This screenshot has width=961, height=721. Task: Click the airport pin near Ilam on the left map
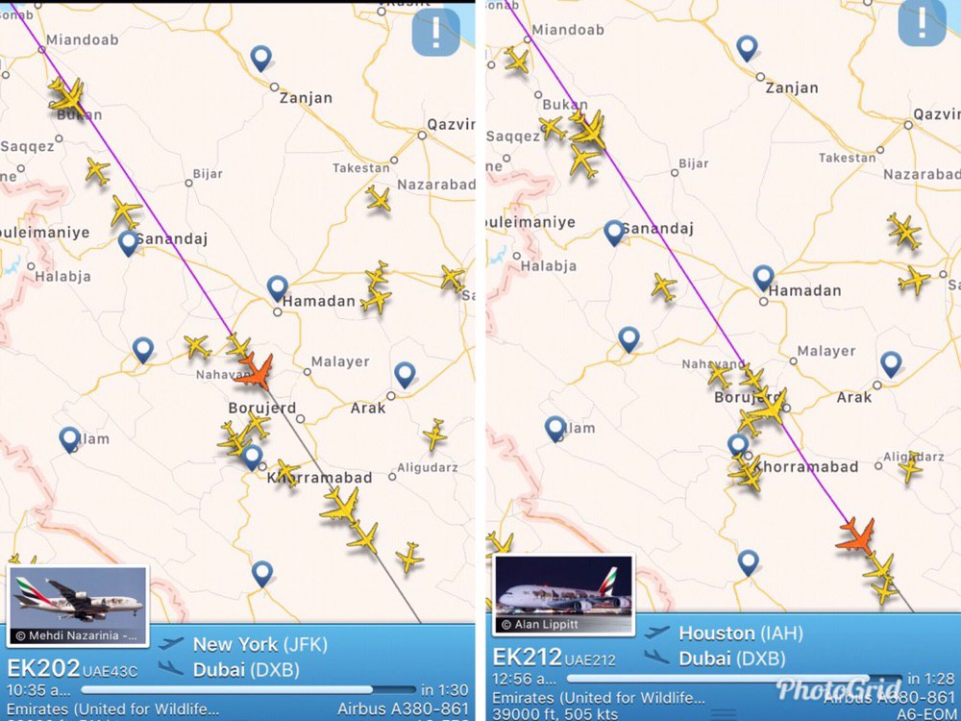pos(70,439)
